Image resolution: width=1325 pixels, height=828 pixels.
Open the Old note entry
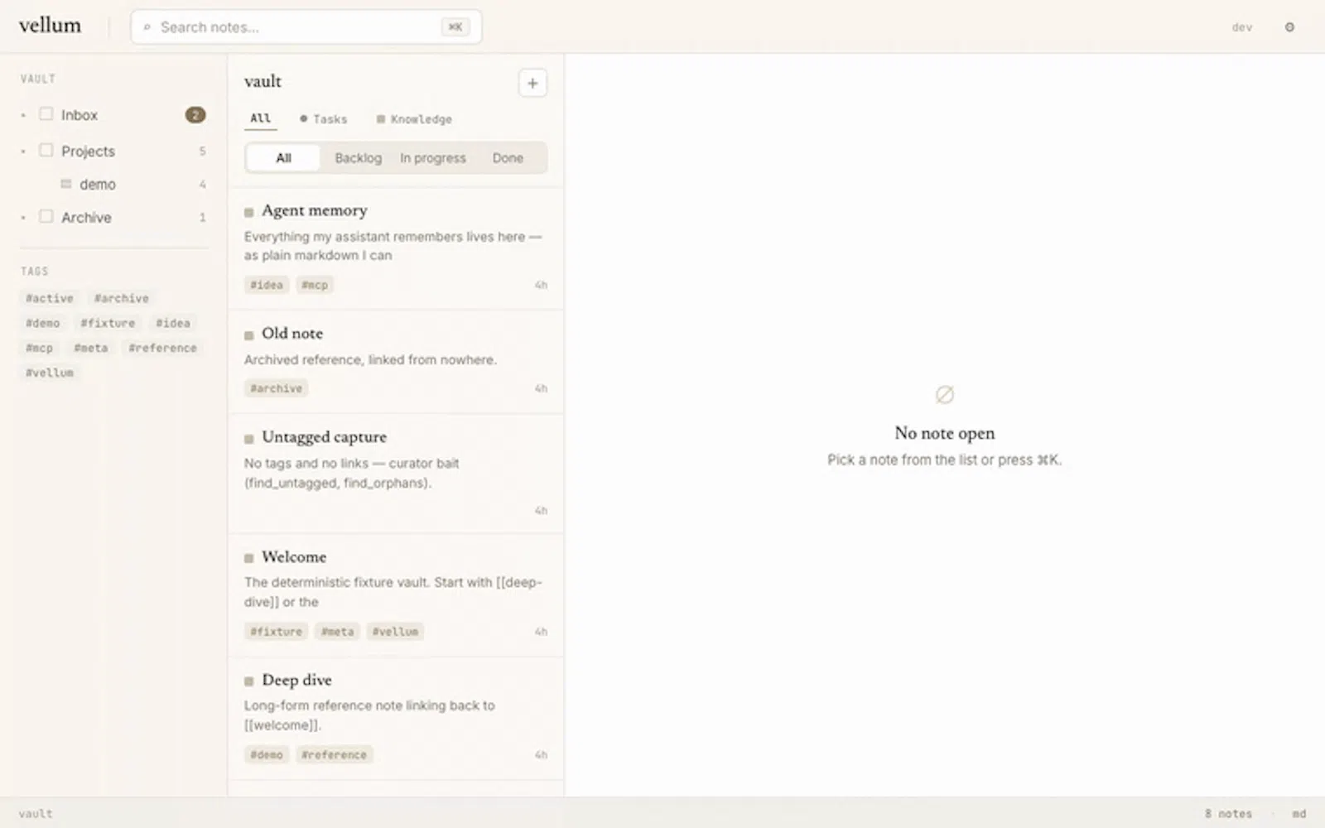396,362
